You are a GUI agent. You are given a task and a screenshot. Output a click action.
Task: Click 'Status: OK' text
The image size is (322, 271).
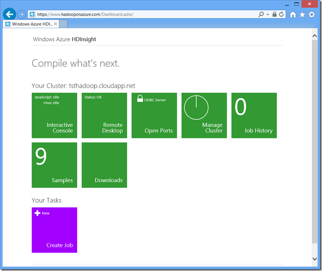coord(93,97)
